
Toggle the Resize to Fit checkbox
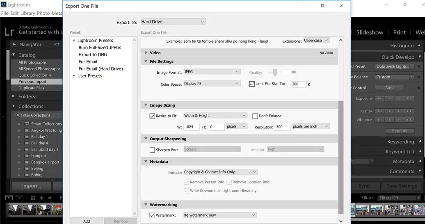click(152, 116)
